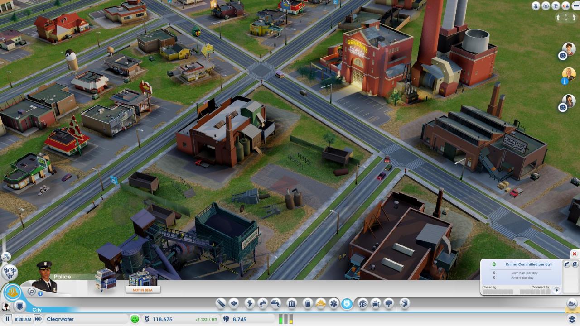Open the budget showing 118,675 simoleons
The image size is (580, 326).
[x=181, y=319]
